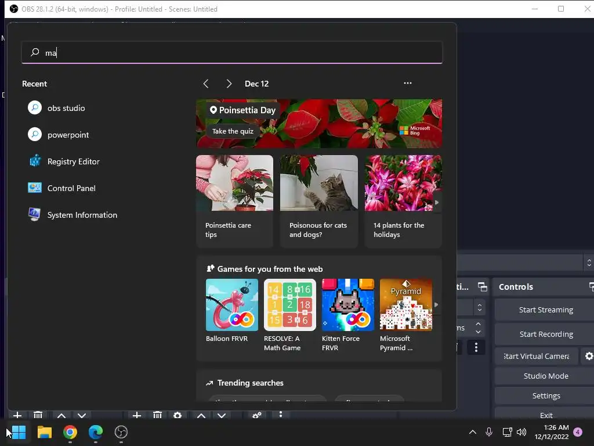594x446 pixels.
Task: Move scene up with Scenes up arrow
Action: click(x=61, y=415)
